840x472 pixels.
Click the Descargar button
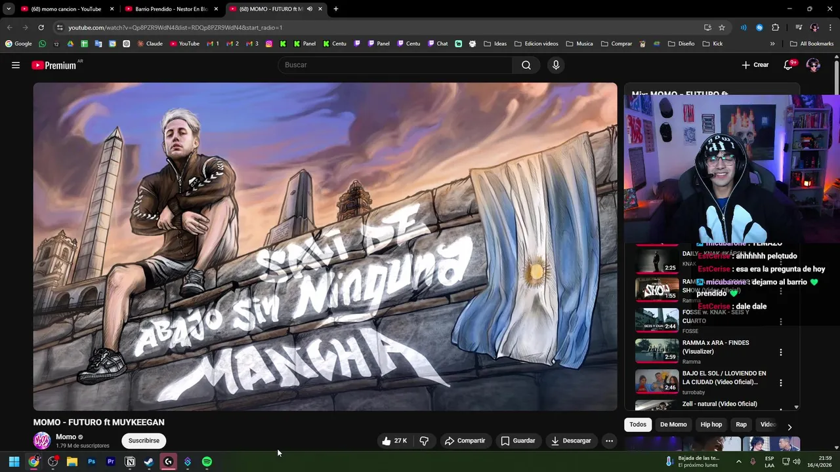[571, 441]
